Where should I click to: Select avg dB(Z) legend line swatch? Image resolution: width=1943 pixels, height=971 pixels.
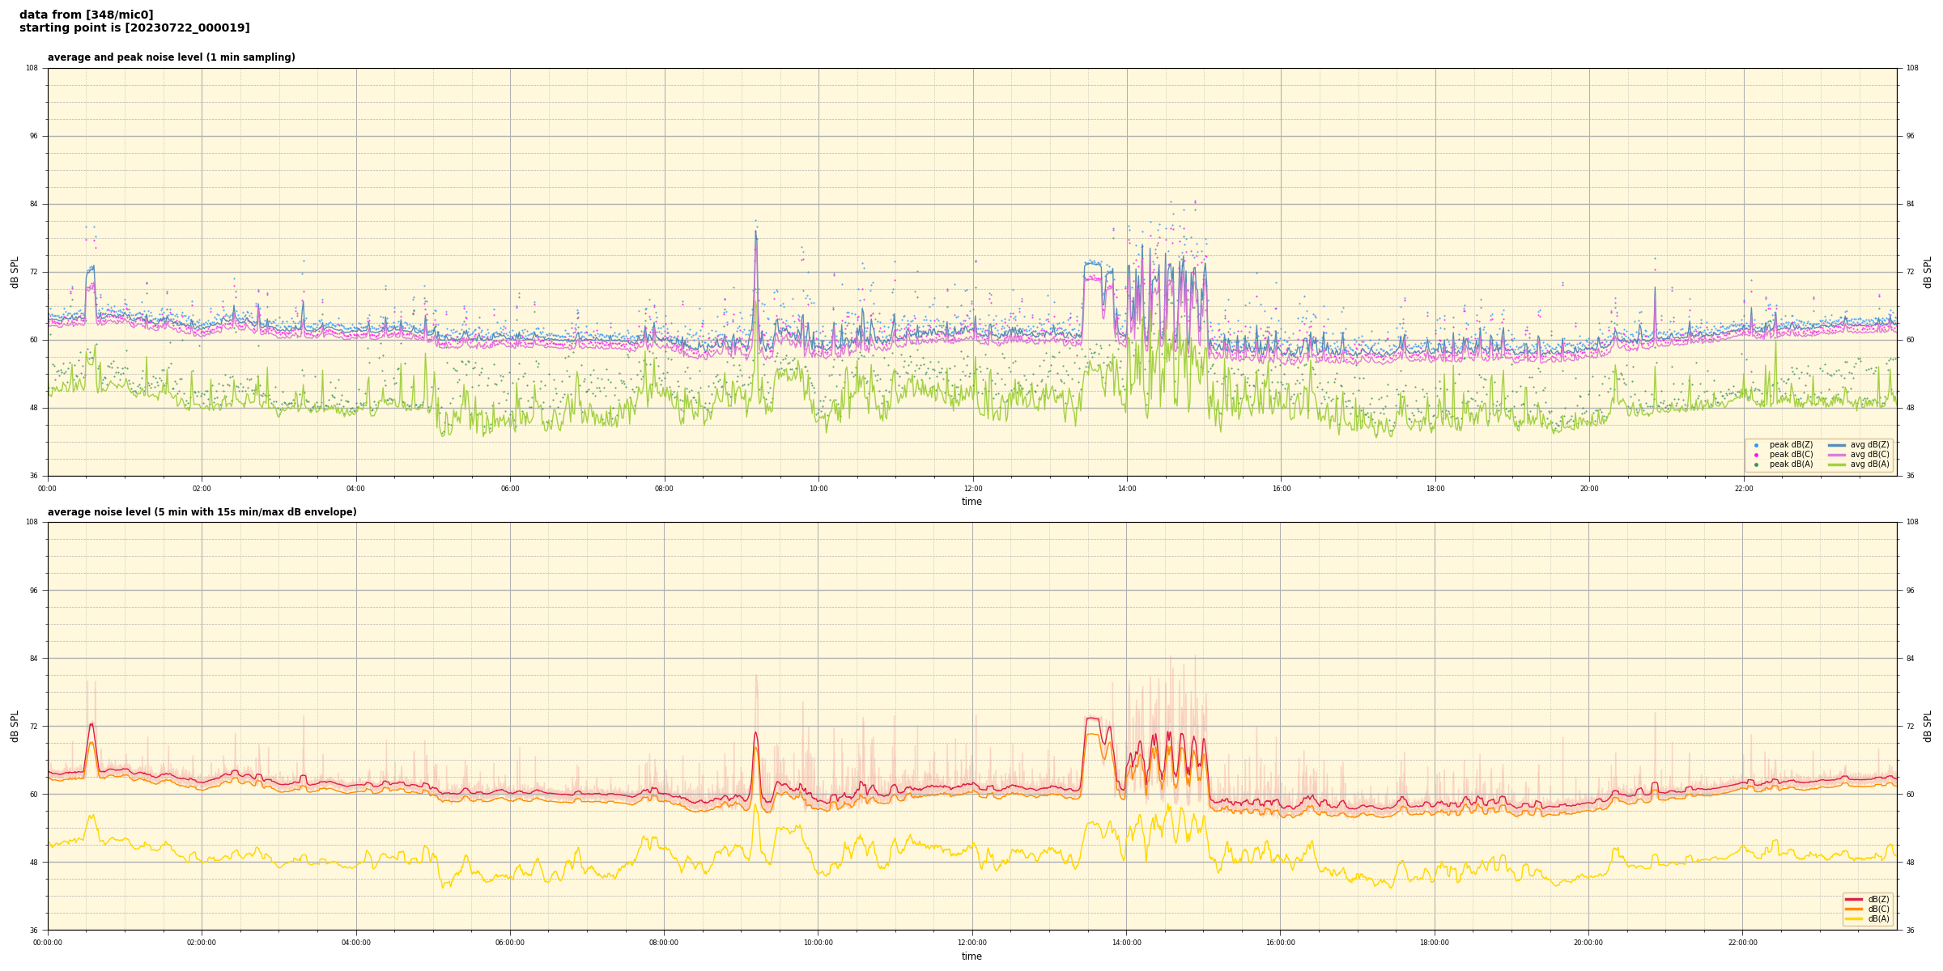click(1837, 445)
